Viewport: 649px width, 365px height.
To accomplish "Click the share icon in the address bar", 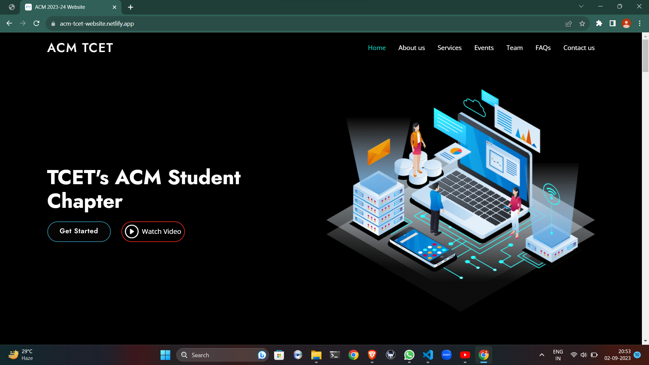I will [x=569, y=23].
